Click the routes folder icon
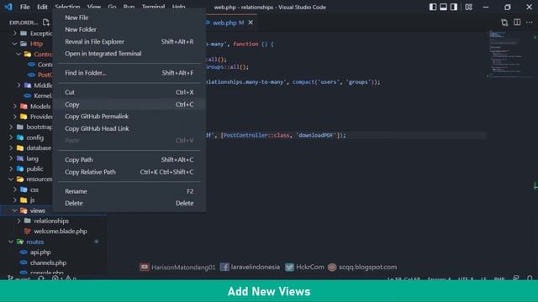 [x=20, y=242]
